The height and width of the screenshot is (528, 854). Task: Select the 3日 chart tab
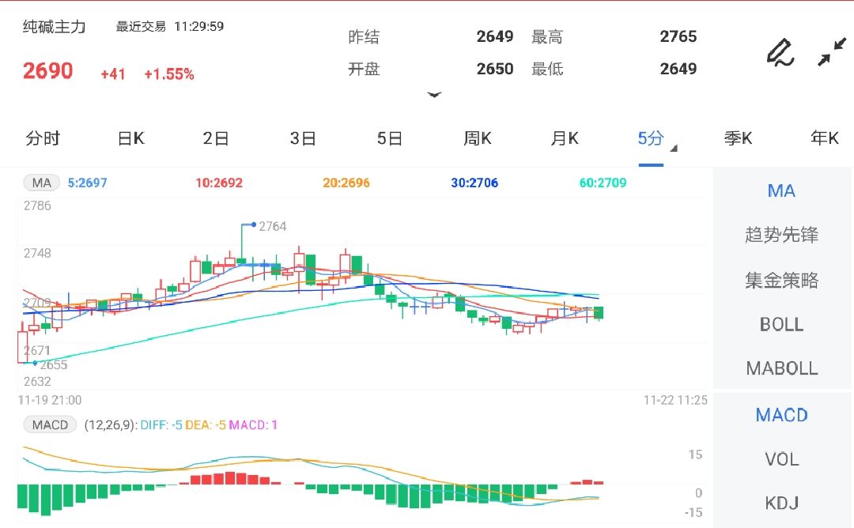(x=303, y=138)
